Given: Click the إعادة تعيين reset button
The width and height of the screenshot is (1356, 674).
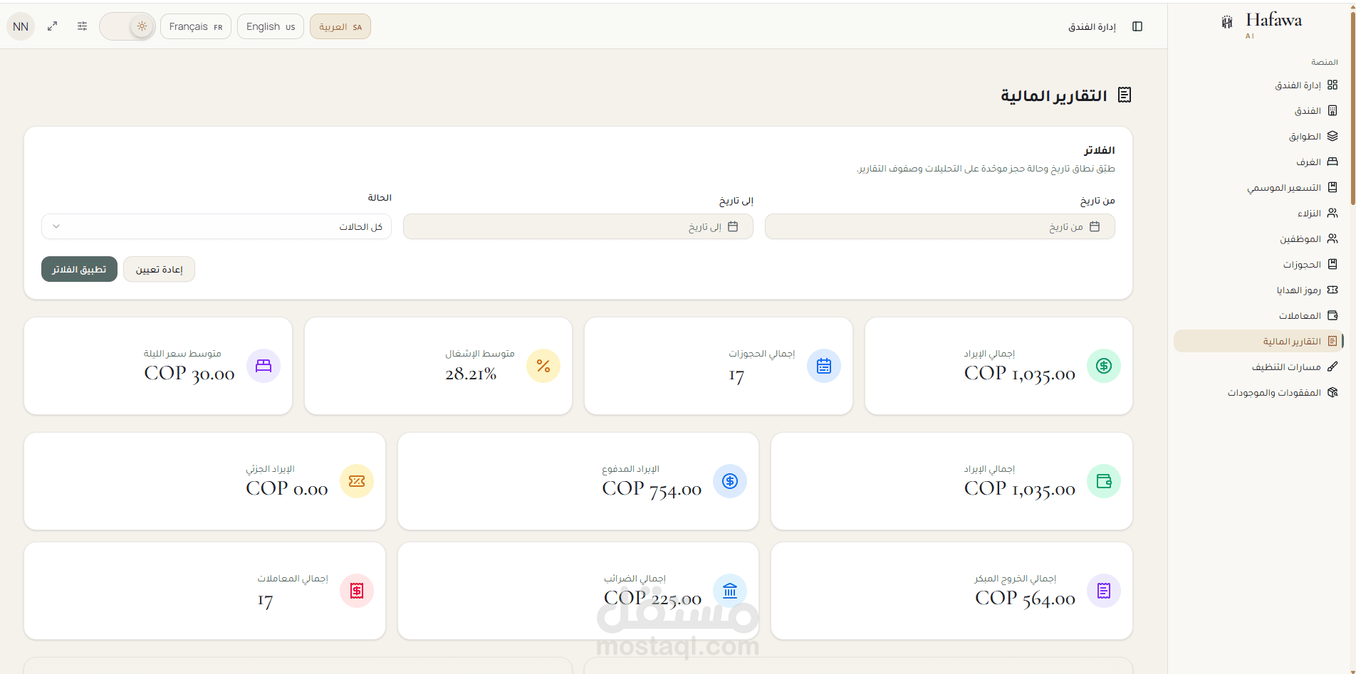Looking at the screenshot, I should click(x=159, y=269).
